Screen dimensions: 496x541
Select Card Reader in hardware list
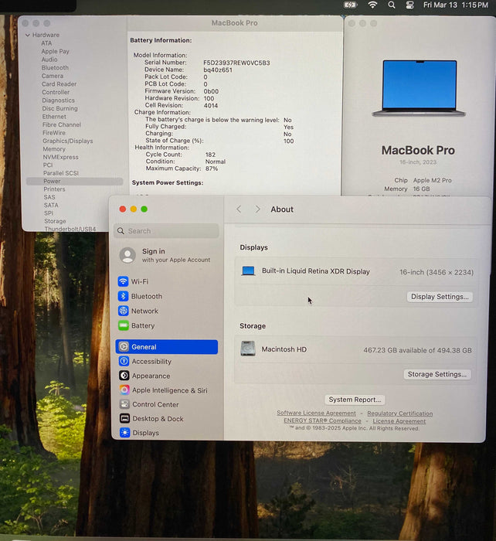point(59,83)
